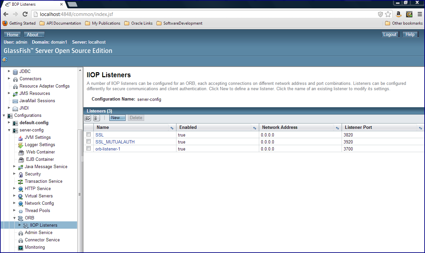The image size is (425, 253).
Task: Expand the JMS Resources node
Action: (9, 93)
